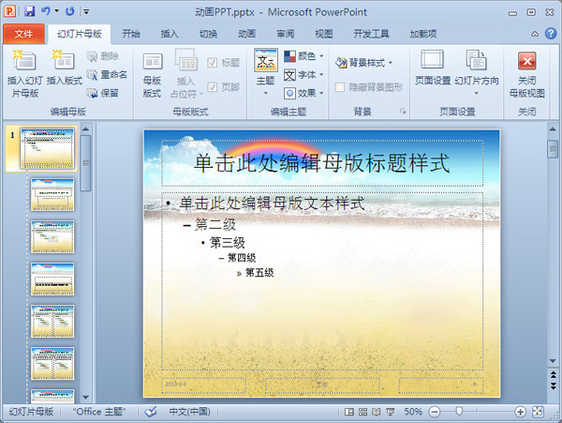Click main editor scroll up arrow
Image resolution: width=562 pixels, height=423 pixels.
point(553,129)
